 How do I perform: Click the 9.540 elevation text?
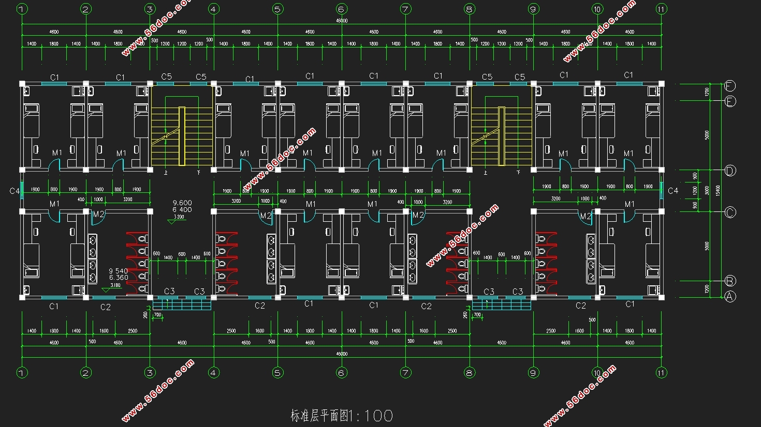(118, 271)
